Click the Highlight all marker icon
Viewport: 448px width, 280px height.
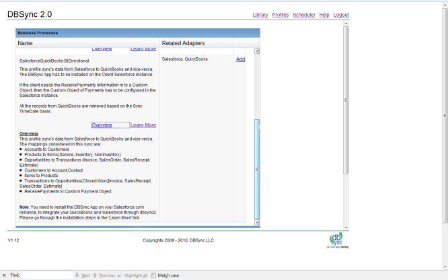[x=120, y=275]
